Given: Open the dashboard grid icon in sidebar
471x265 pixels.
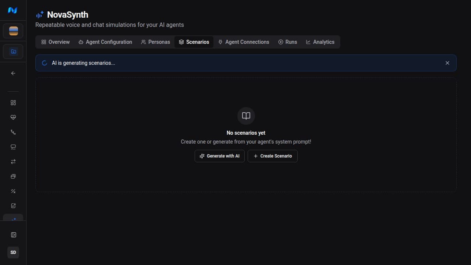Looking at the screenshot, I should coord(13,103).
